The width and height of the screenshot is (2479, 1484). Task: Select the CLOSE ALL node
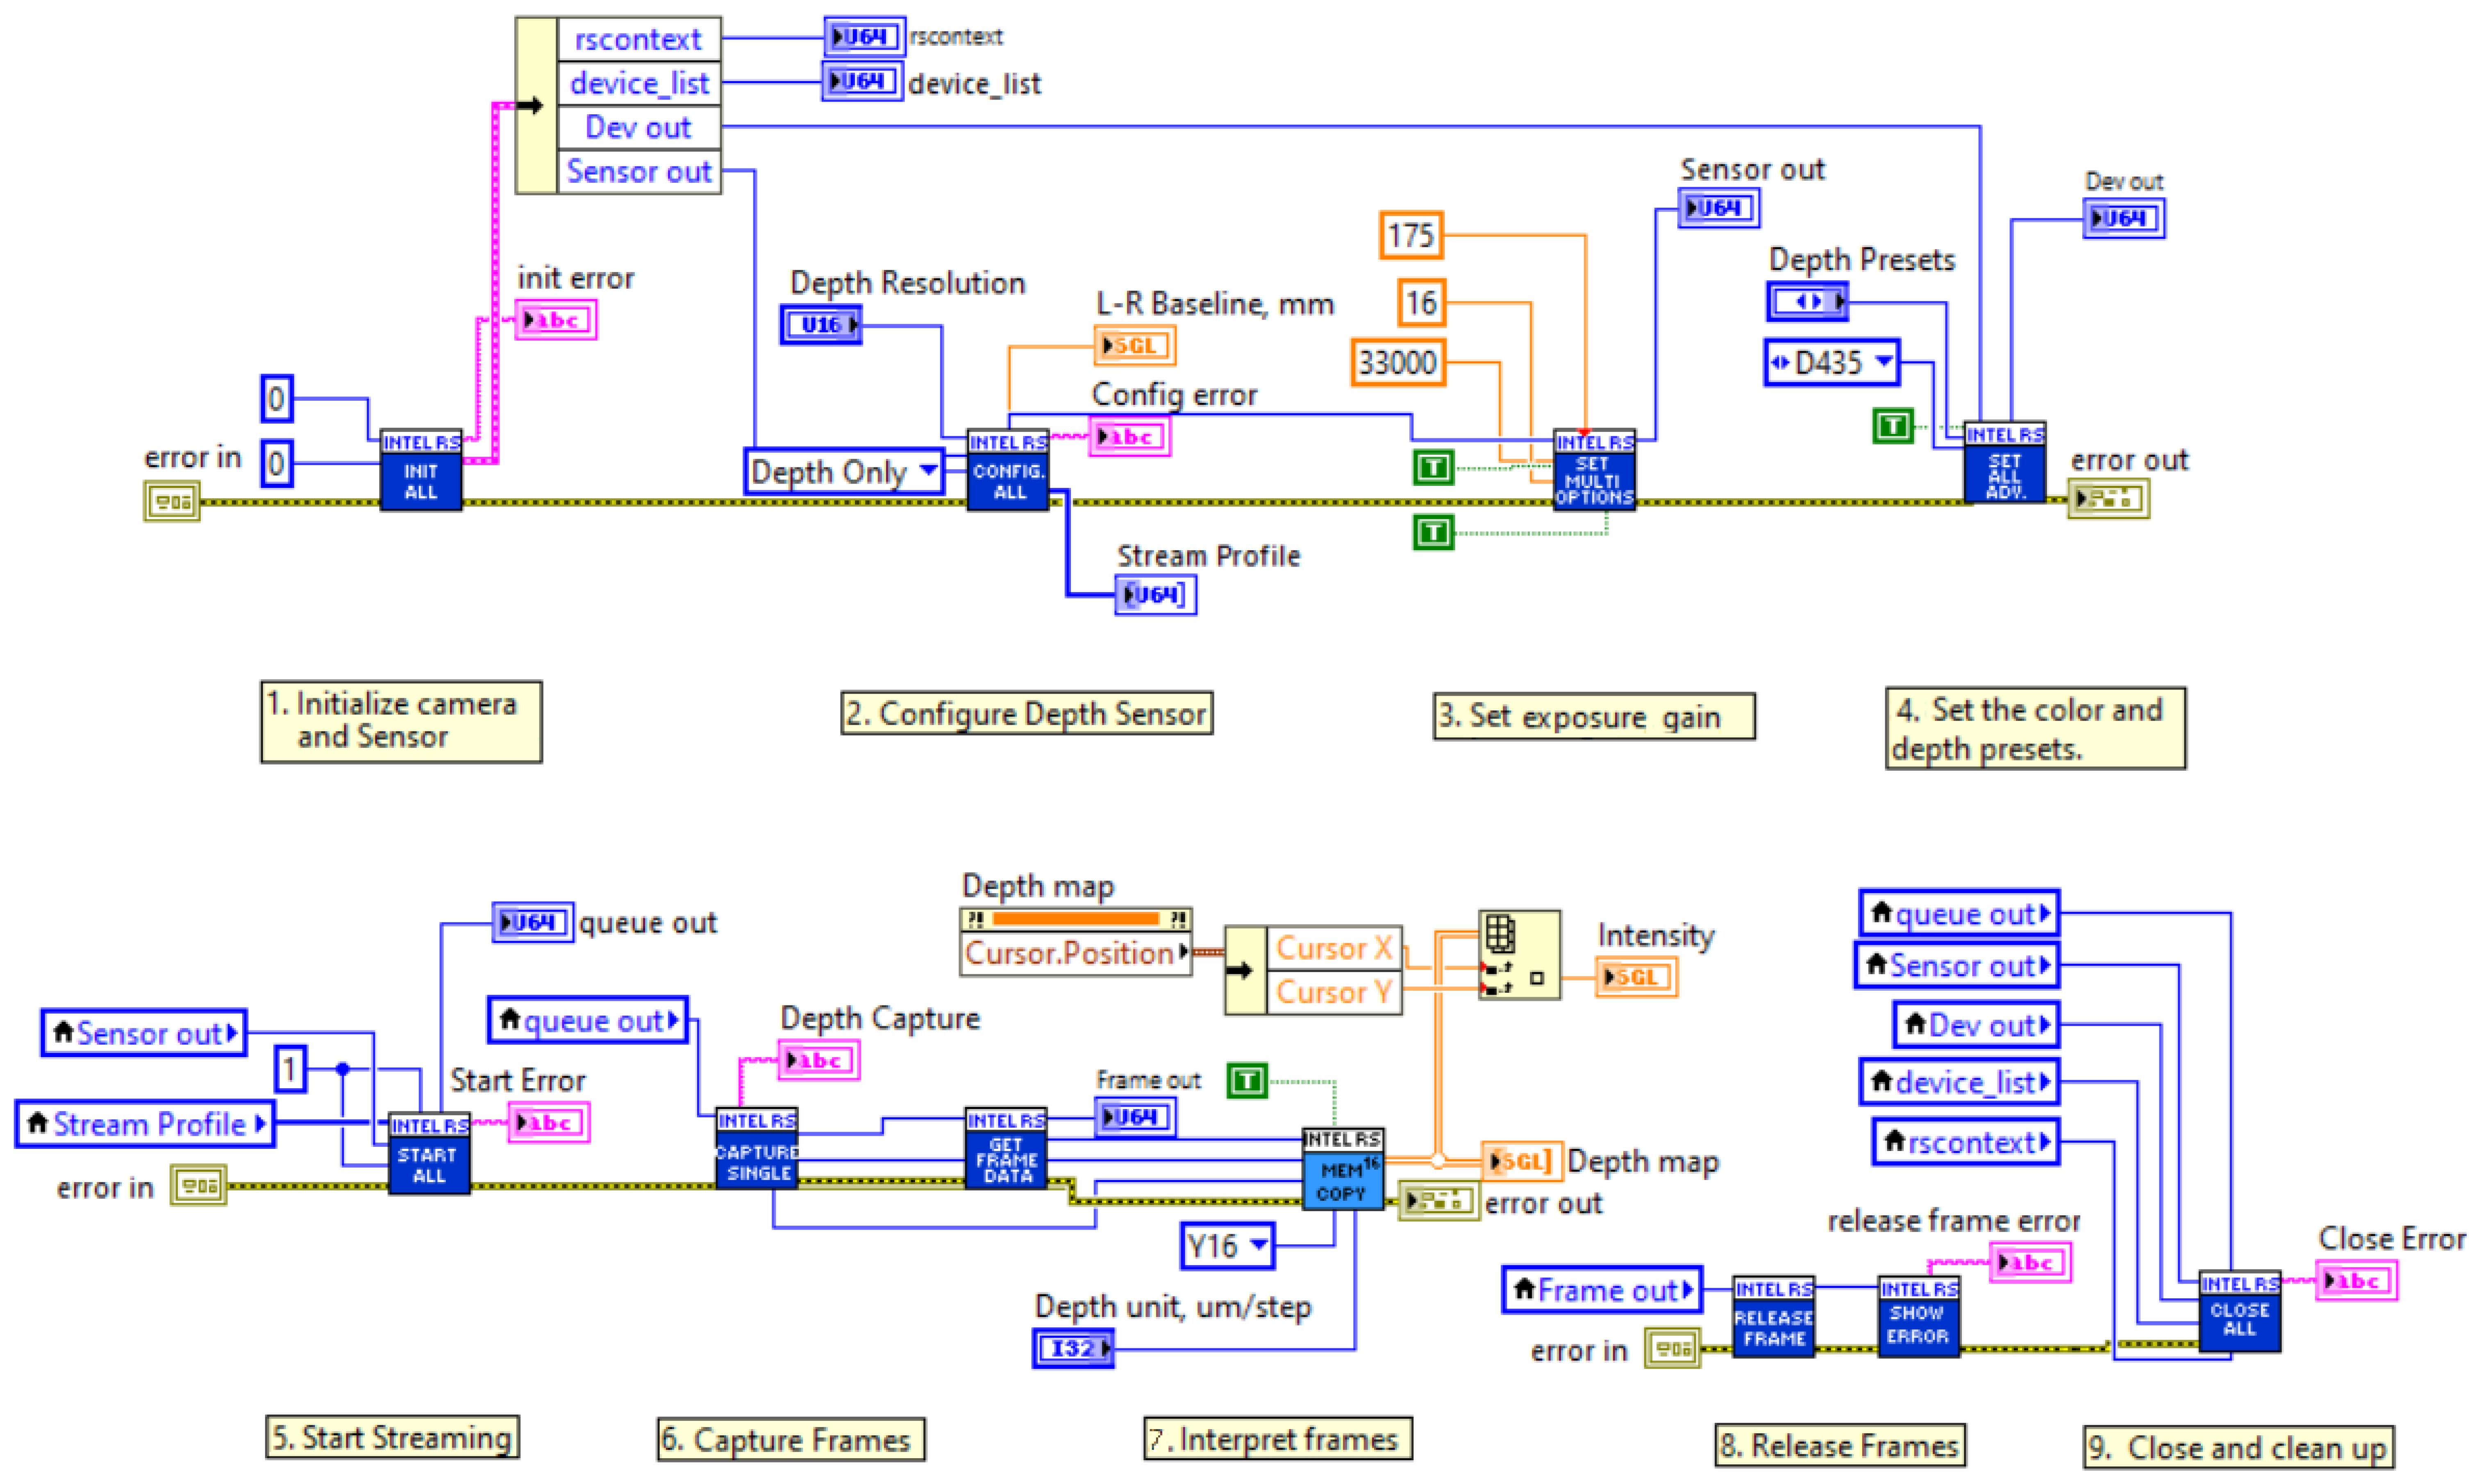pyautogui.click(x=2240, y=1311)
